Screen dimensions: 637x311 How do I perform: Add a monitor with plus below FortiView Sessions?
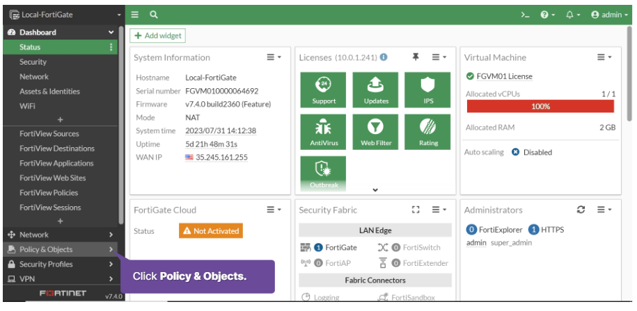[x=61, y=221]
